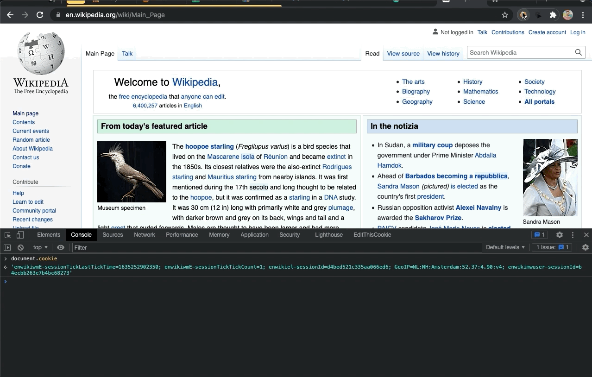Open DevTools settings gear icon
The image size is (592, 377).
pos(560,235)
